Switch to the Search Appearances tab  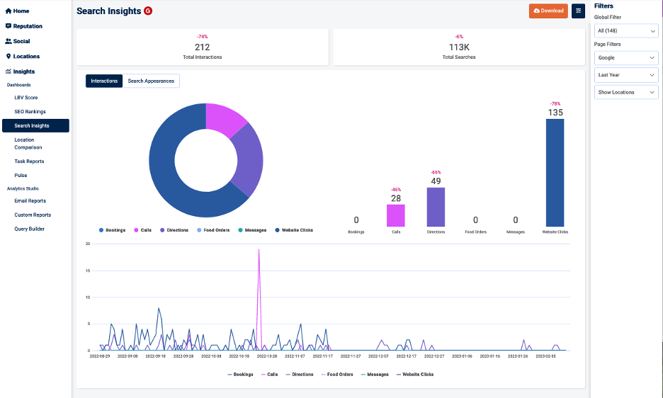point(151,81)
